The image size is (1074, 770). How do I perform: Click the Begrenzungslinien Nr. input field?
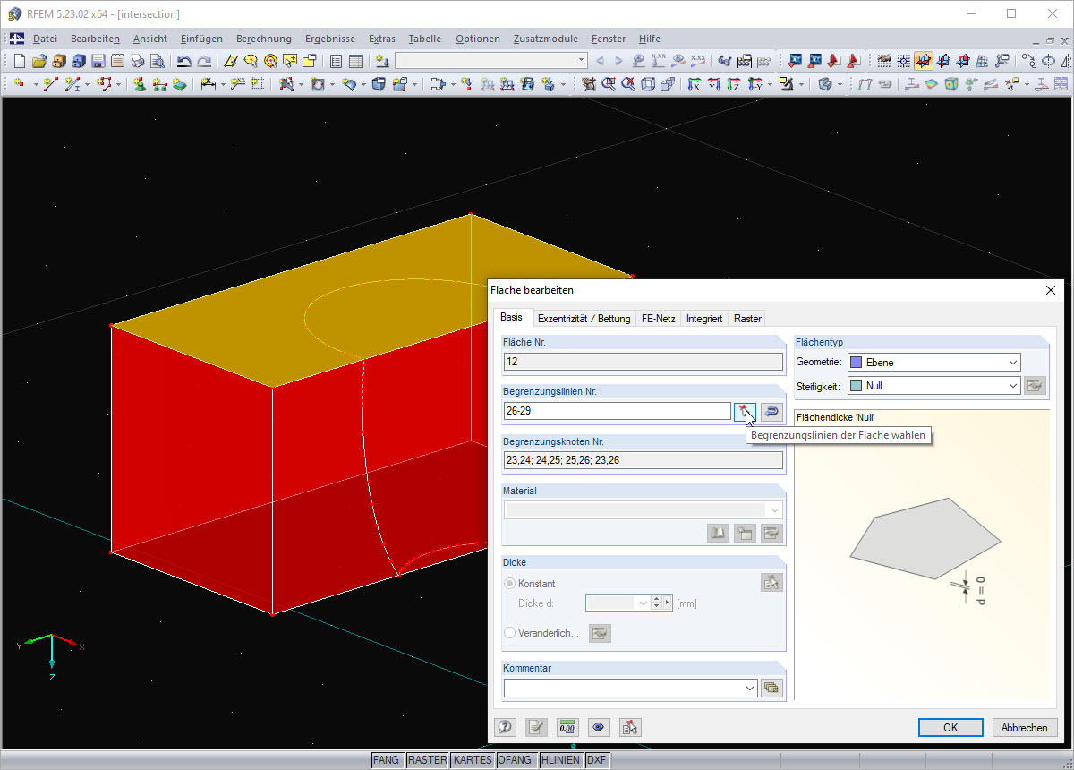617,411
